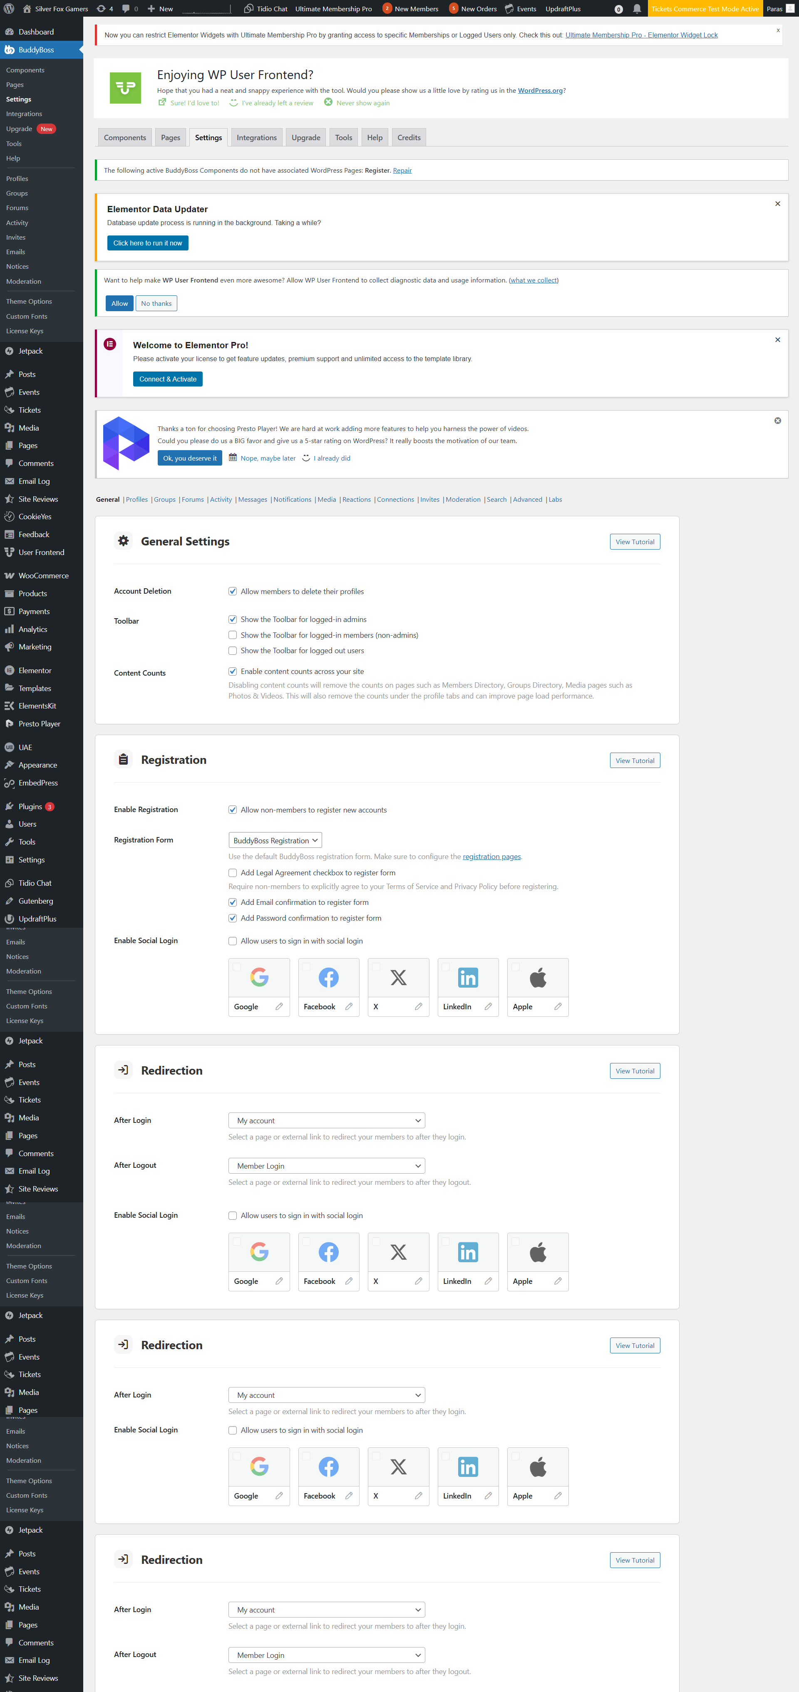799x1692 pixels.
Task: Switch to the Integrations tab
Action: point(257,137)
